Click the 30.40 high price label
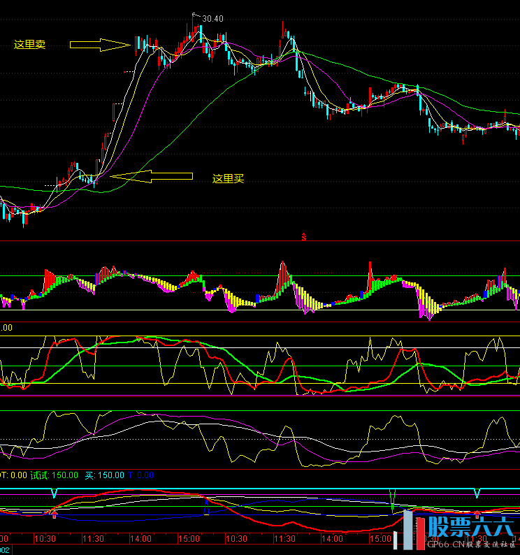Viewport: 520px width, 555px height. click(x=212, y=18)
